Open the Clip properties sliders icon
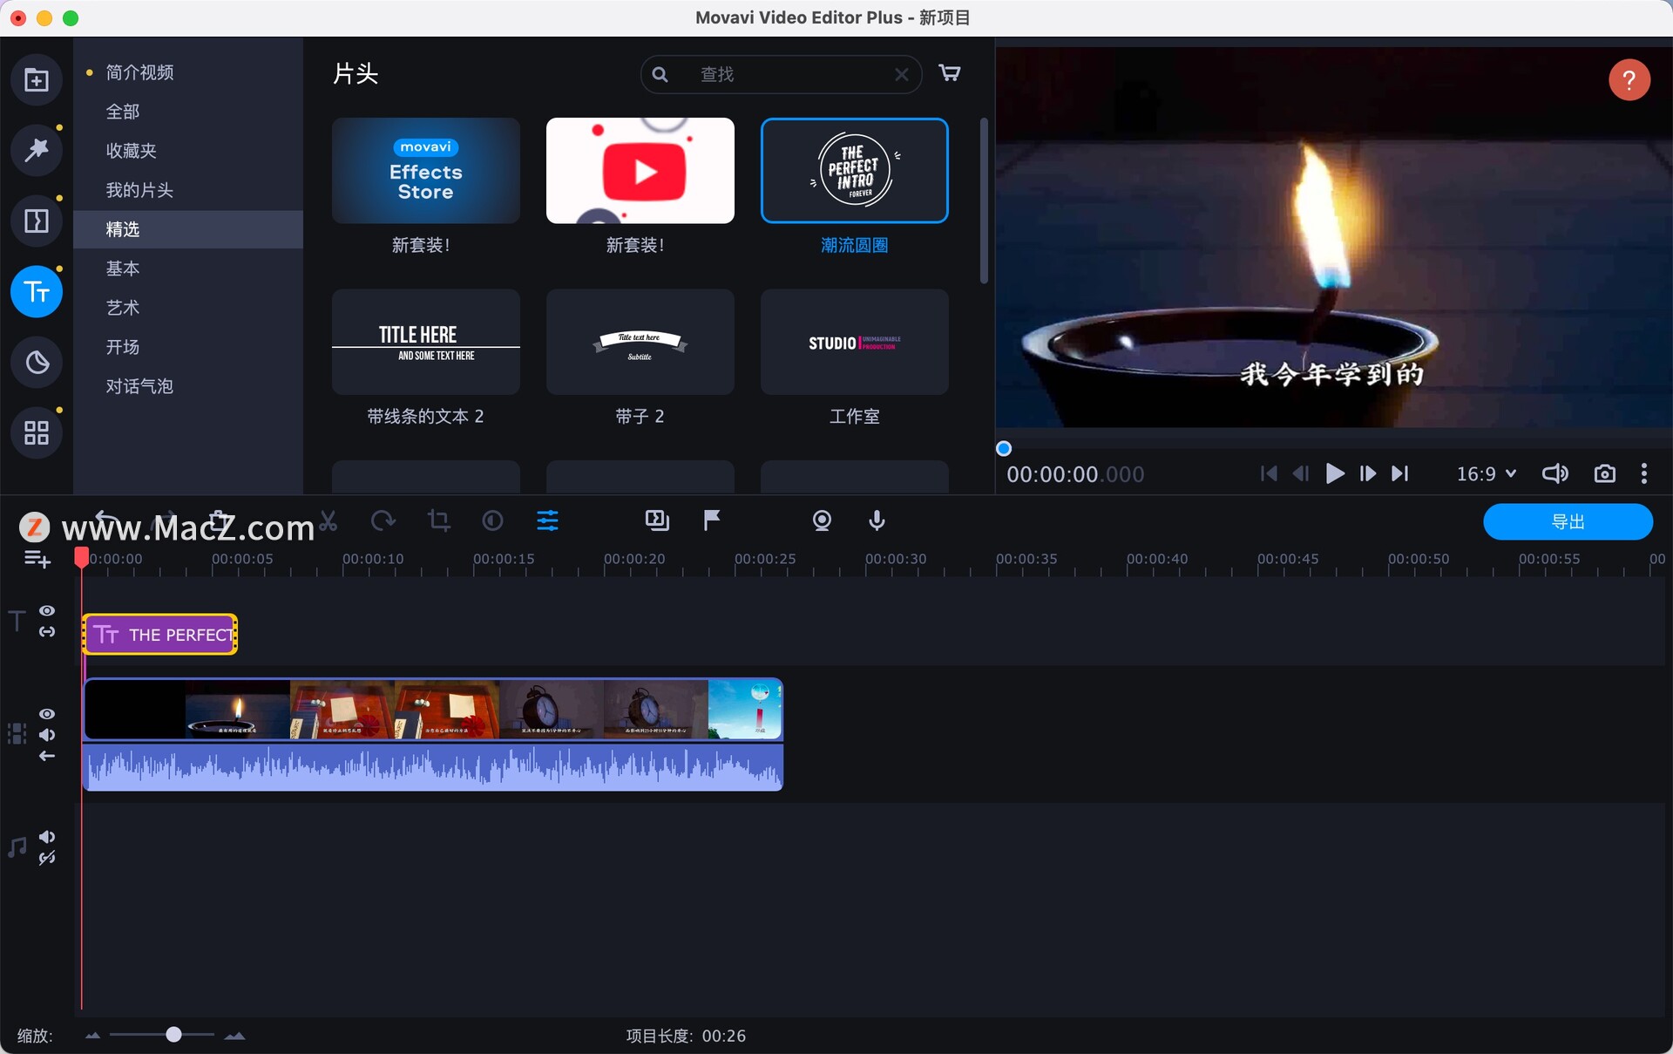Viewport: 1673px width, 1054px height. tap(547, 521)
